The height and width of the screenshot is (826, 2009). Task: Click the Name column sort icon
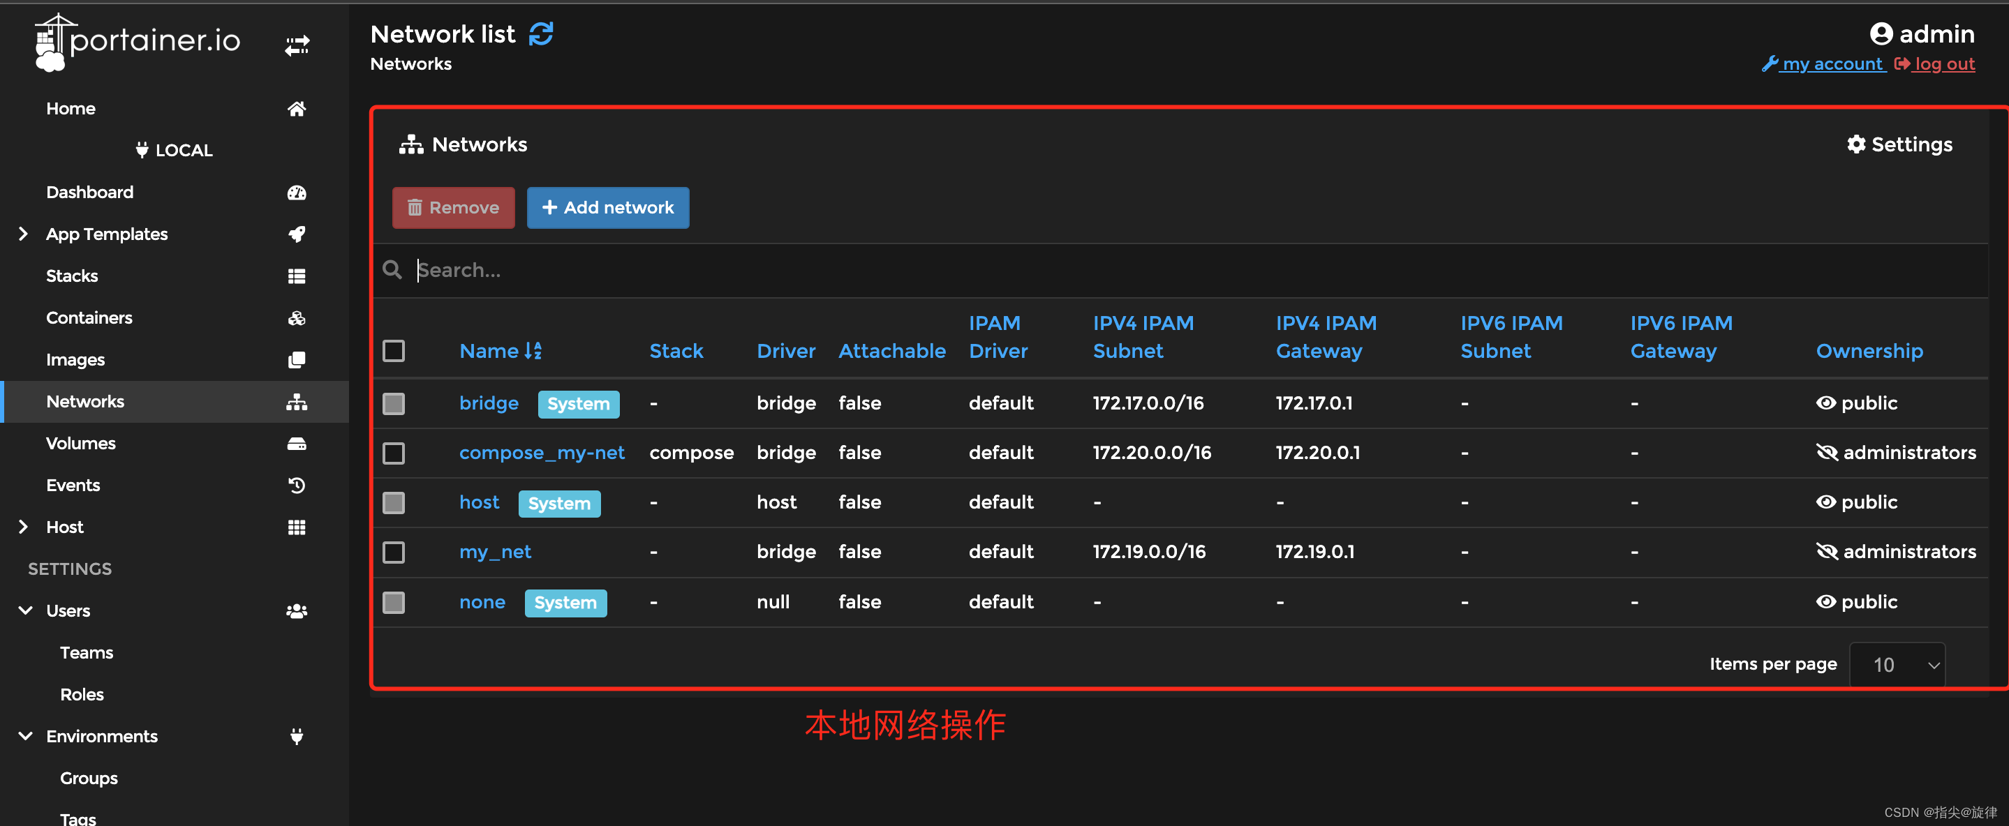(x=533, y=351)
